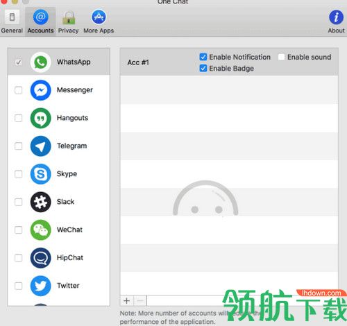Screen dimensions: 347x326
Task: Select the Acc #1 row
Action: point(229,62)
